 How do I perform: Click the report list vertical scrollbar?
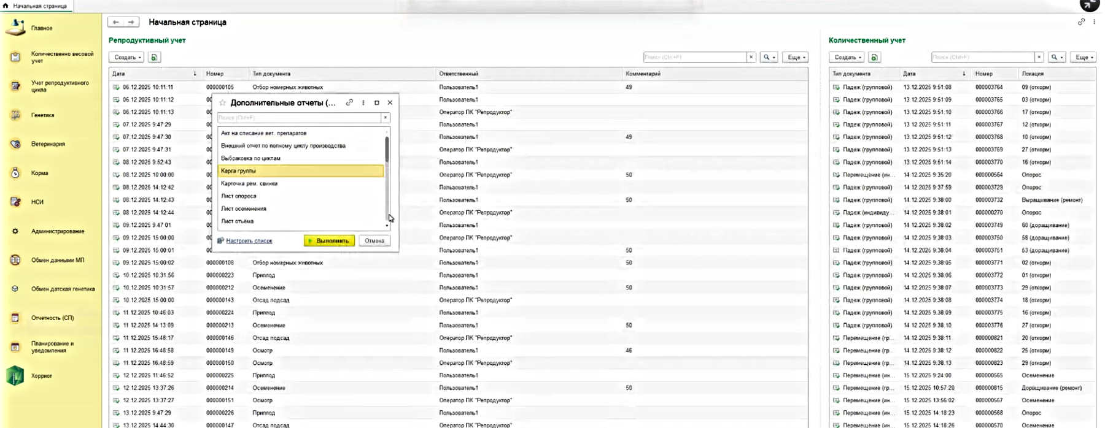(387, 178)
